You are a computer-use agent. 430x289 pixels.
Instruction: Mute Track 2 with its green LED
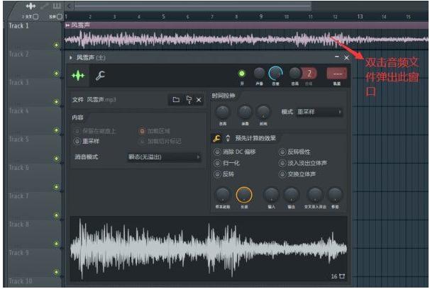[x=56, y=74]
